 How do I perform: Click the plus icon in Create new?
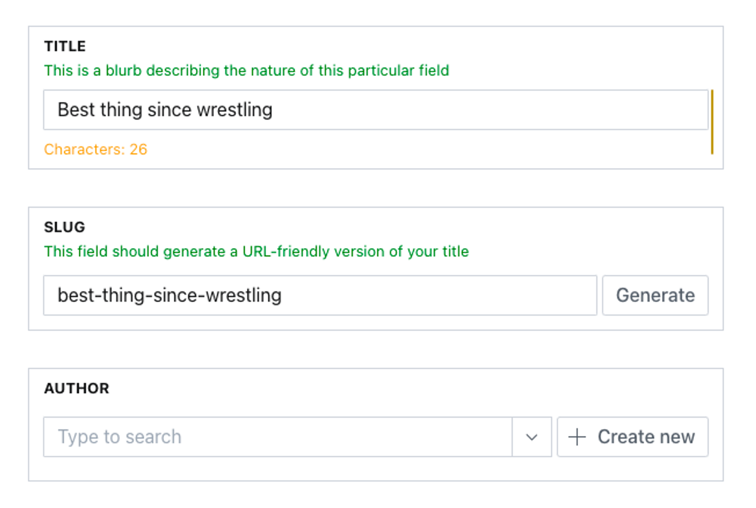pos(577,437)
